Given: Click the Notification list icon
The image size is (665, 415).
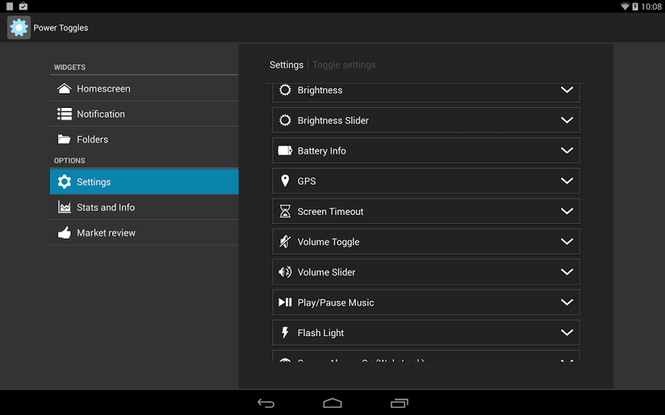Looking at the screenshot, I should coord(65,114).
